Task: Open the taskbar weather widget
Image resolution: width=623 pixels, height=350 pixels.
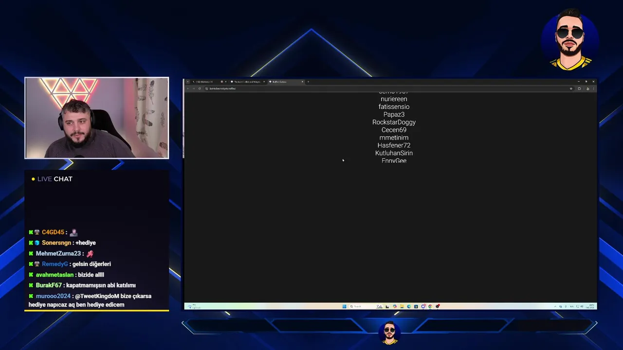Action: (195, 307)
